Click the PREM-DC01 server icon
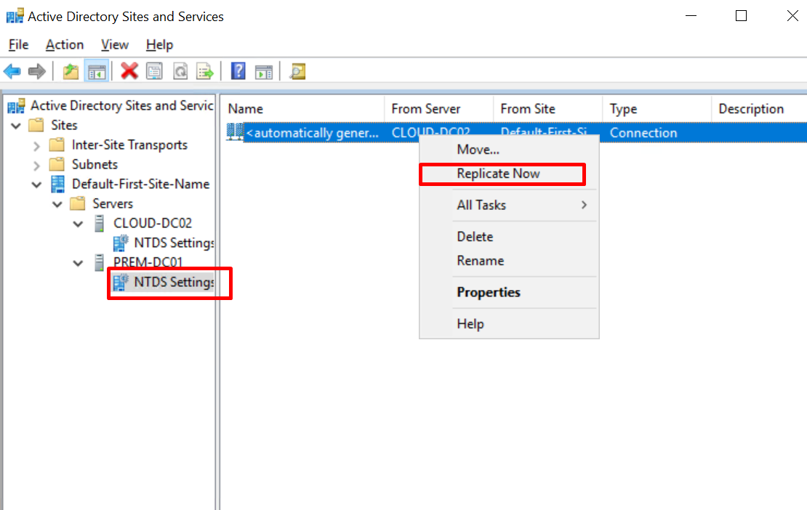807x510 pixels. (x=100, y=262)
